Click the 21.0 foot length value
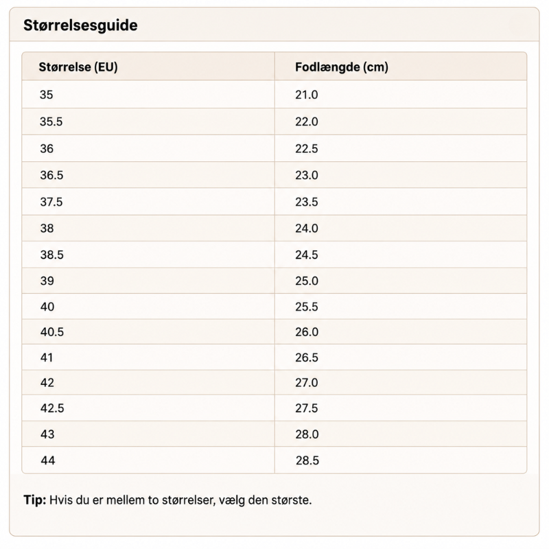The width and height of the screenshot is (549, 549). pos(306,95)
